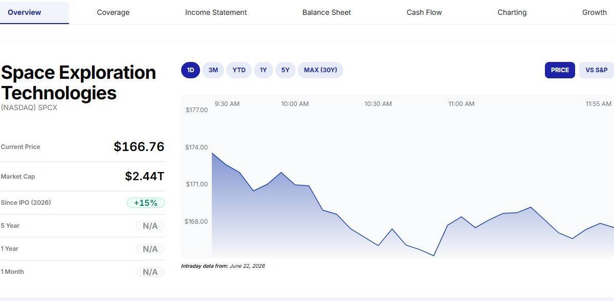614x301 pixels.
Task: Click the opening peak of the price line
Action: coord(212,153)
